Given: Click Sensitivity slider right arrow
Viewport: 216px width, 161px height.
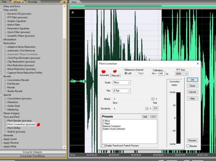Looking at the screenshot, I should tap(150, 108).
